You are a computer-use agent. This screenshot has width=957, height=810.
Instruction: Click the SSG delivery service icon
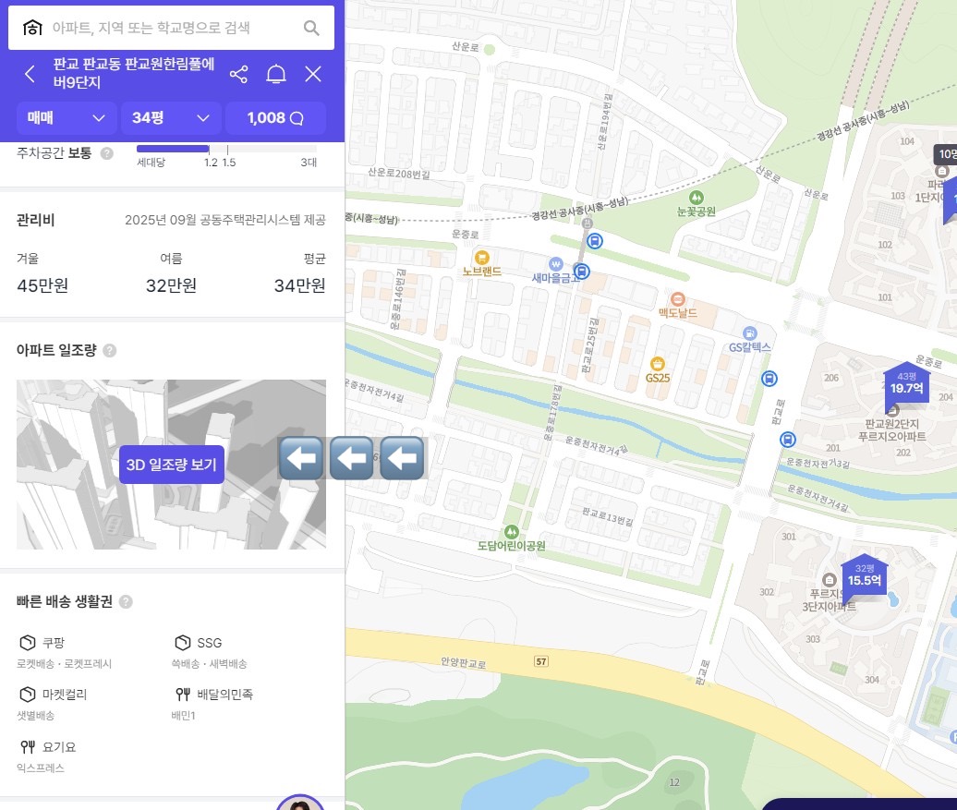[x=181, y=642]
